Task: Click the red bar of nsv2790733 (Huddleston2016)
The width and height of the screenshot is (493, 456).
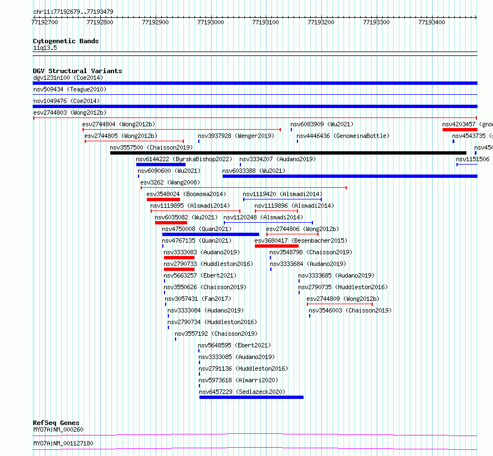Action: [179, 269]
